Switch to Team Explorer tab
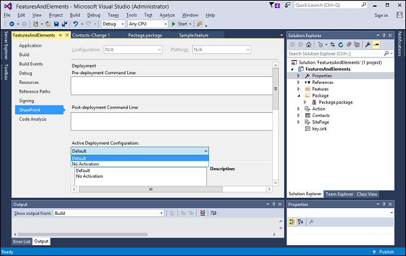Image resolution: width=406 pixels, height=256 pixels. point(340,194)
